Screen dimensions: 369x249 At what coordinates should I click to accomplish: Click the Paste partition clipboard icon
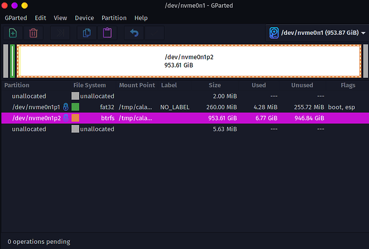point(107,33)
